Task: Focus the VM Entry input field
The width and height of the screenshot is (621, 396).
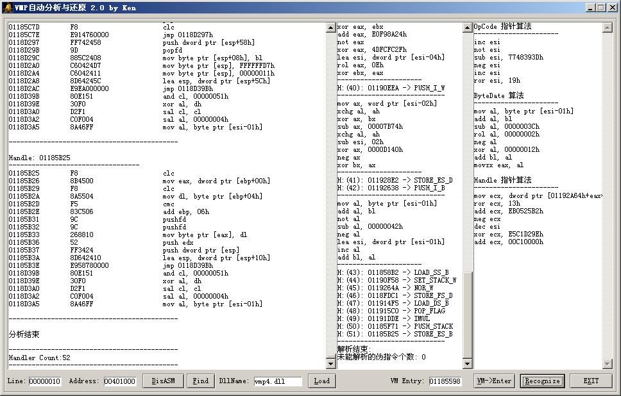Action: pyautogui.click(x=445, y=381)
